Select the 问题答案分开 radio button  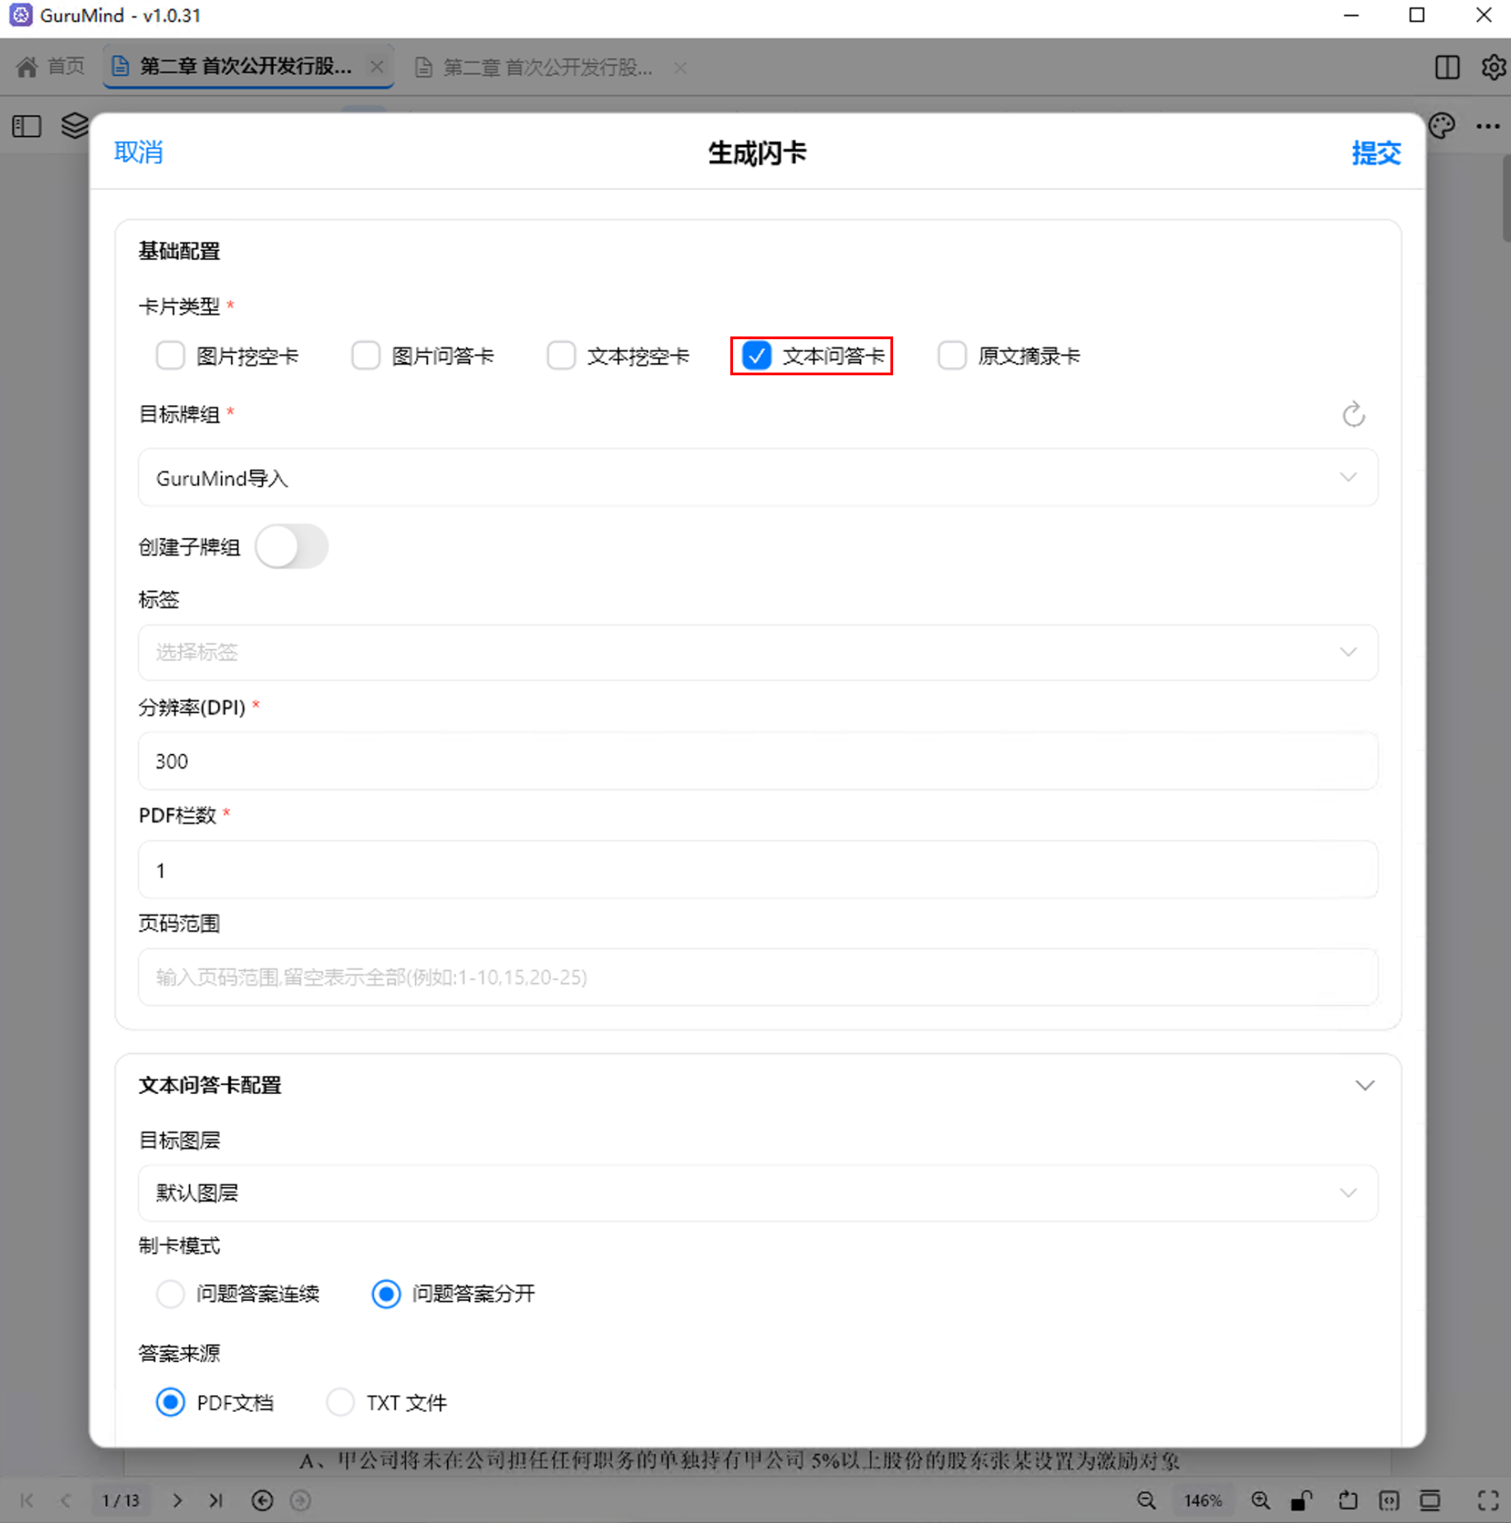pos(386,1293)
